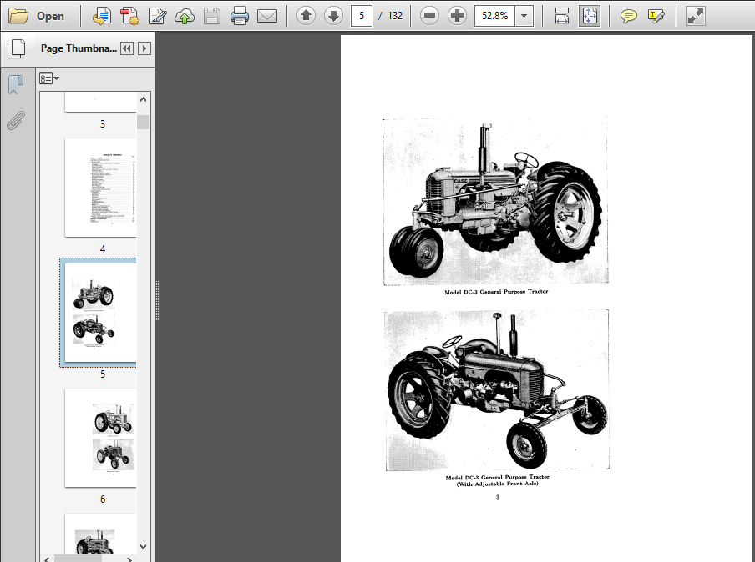Click caption Model DC-3 General Purpose Tractor
This screenshot has height=562, width=755.
pyautogui.click(x=496, y=292)
